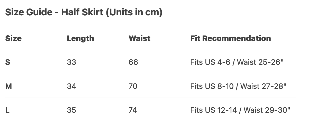Click the 'Fits US 12-14' recommendation text
The width and height of the screenshot is (309, 124).
(x=213, y=110)
